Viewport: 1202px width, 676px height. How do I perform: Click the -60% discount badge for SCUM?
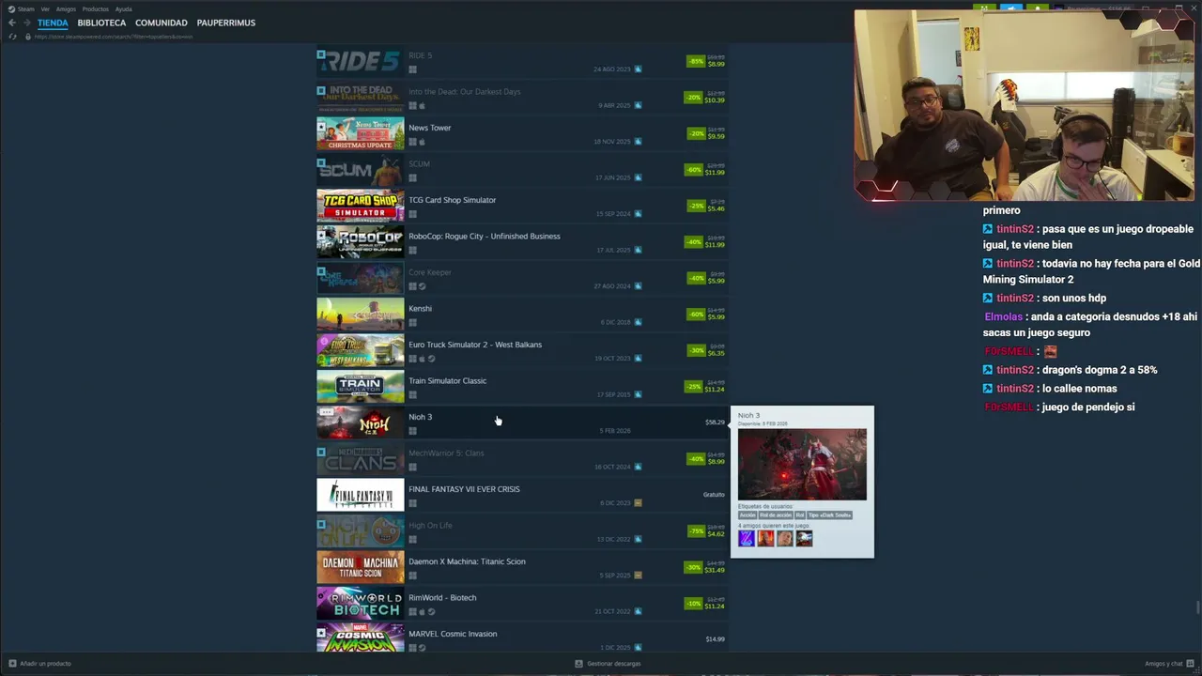pos(694,170)
